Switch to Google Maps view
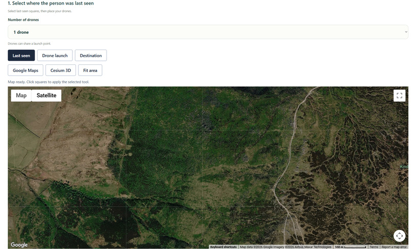The image size is (411, 249). pos(25,70)
